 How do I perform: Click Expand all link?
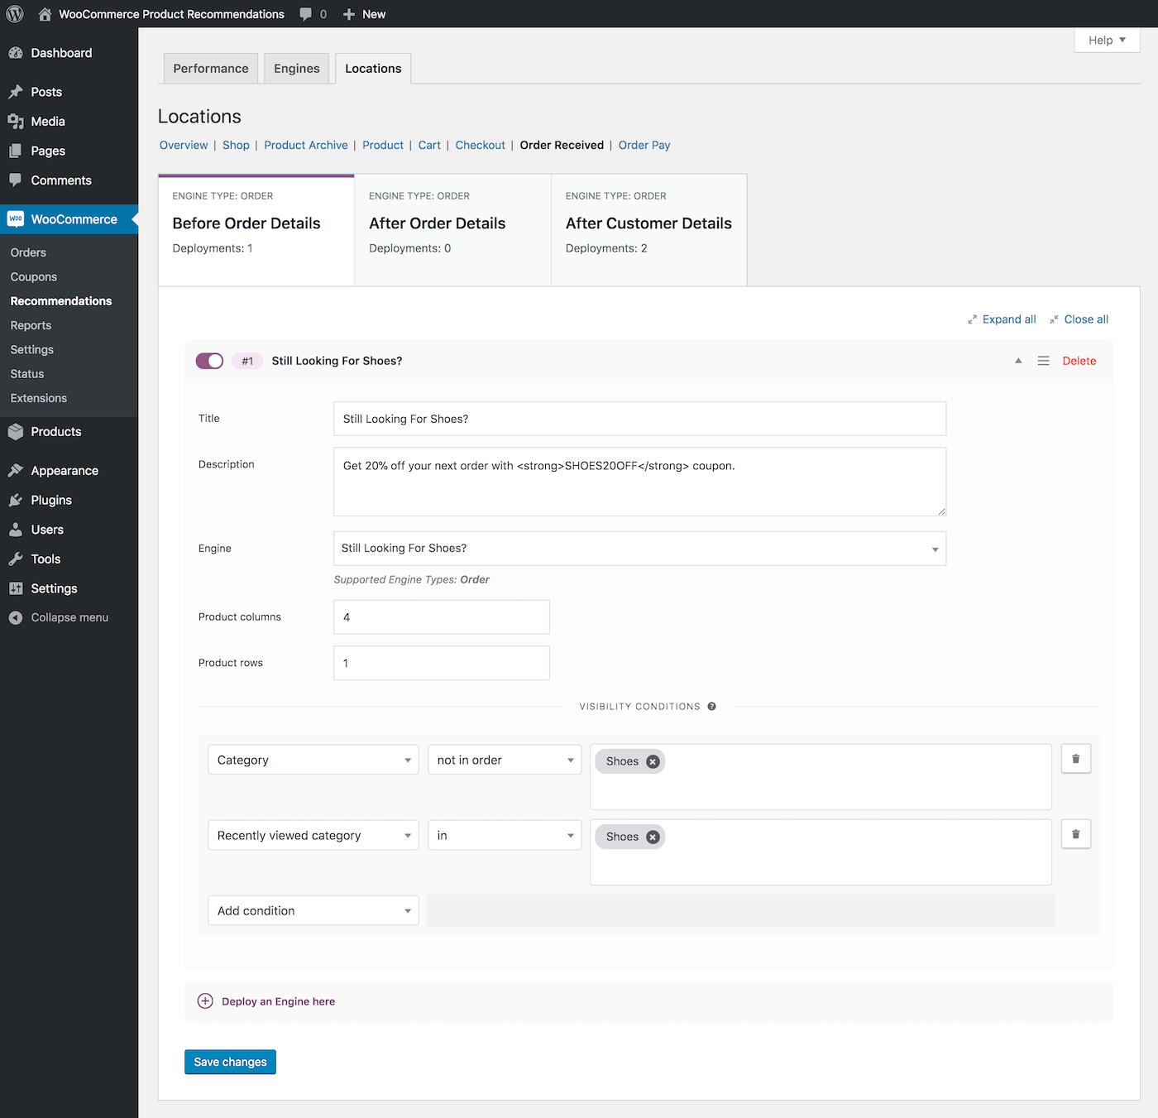(x=1002, y=319)
